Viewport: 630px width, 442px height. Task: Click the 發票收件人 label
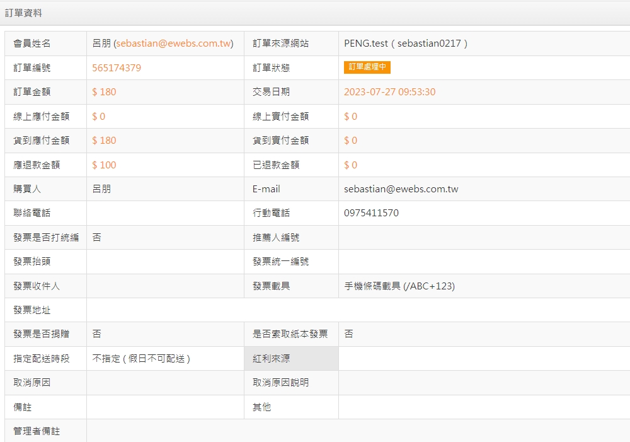(x=37, y=286)
